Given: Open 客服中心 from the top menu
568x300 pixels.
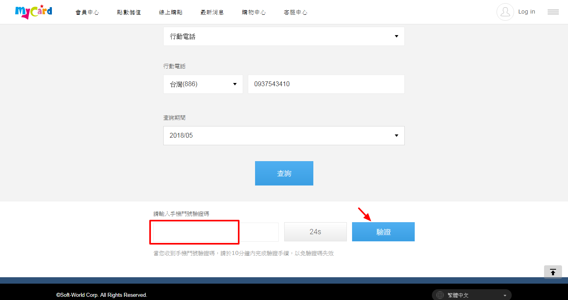Looking at the screenshot, I should pyautogui.click(x=295, y=12).
